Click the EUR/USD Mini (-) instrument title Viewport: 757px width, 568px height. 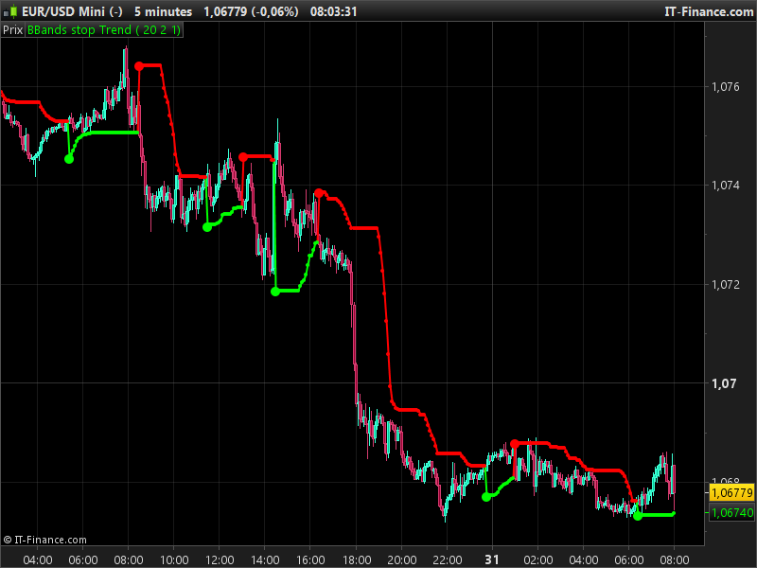click(x=72, y=11)
